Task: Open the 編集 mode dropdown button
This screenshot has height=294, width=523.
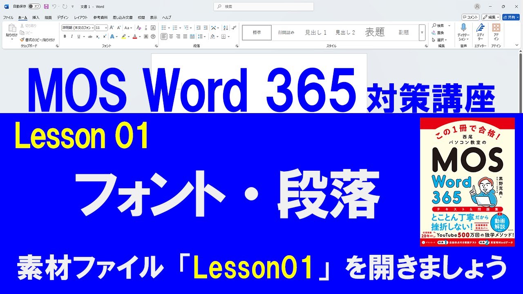Action: (x=491, y=17)
